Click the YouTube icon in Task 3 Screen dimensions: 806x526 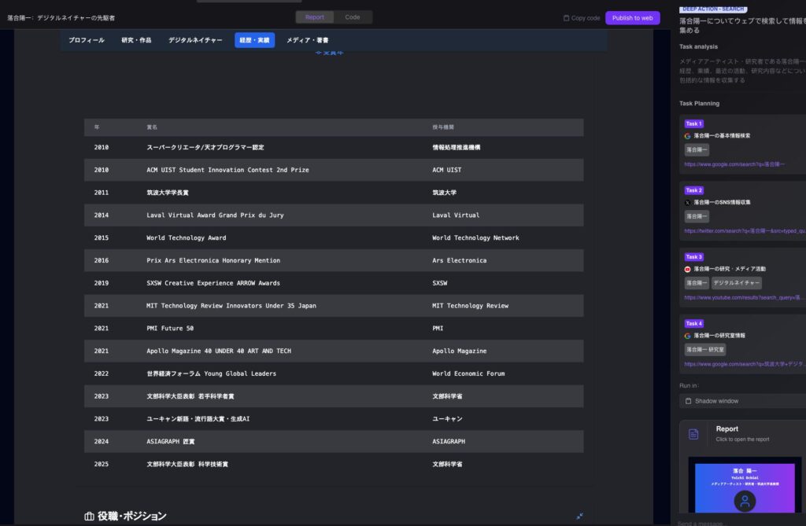[x=687, y=269]
